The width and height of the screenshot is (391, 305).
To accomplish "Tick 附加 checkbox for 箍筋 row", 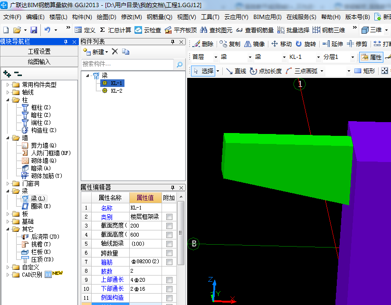I will pyautogui.click(x=169, y=262).
